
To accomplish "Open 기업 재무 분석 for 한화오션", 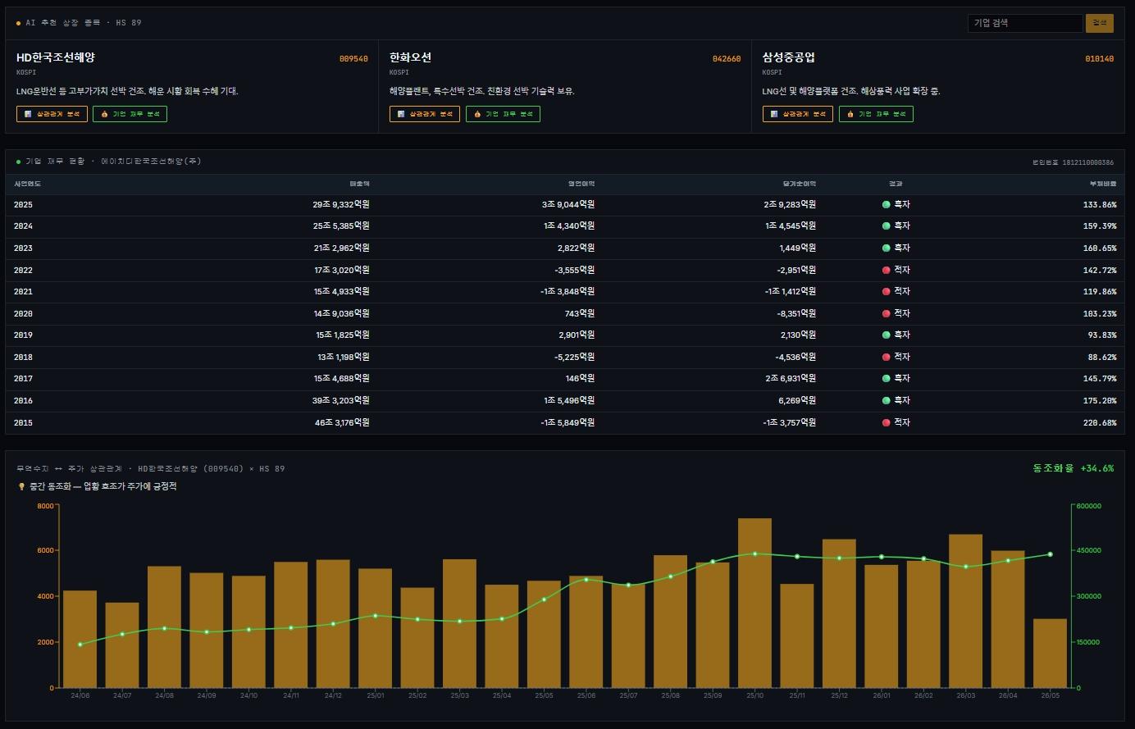I will (x=503, y=114).
